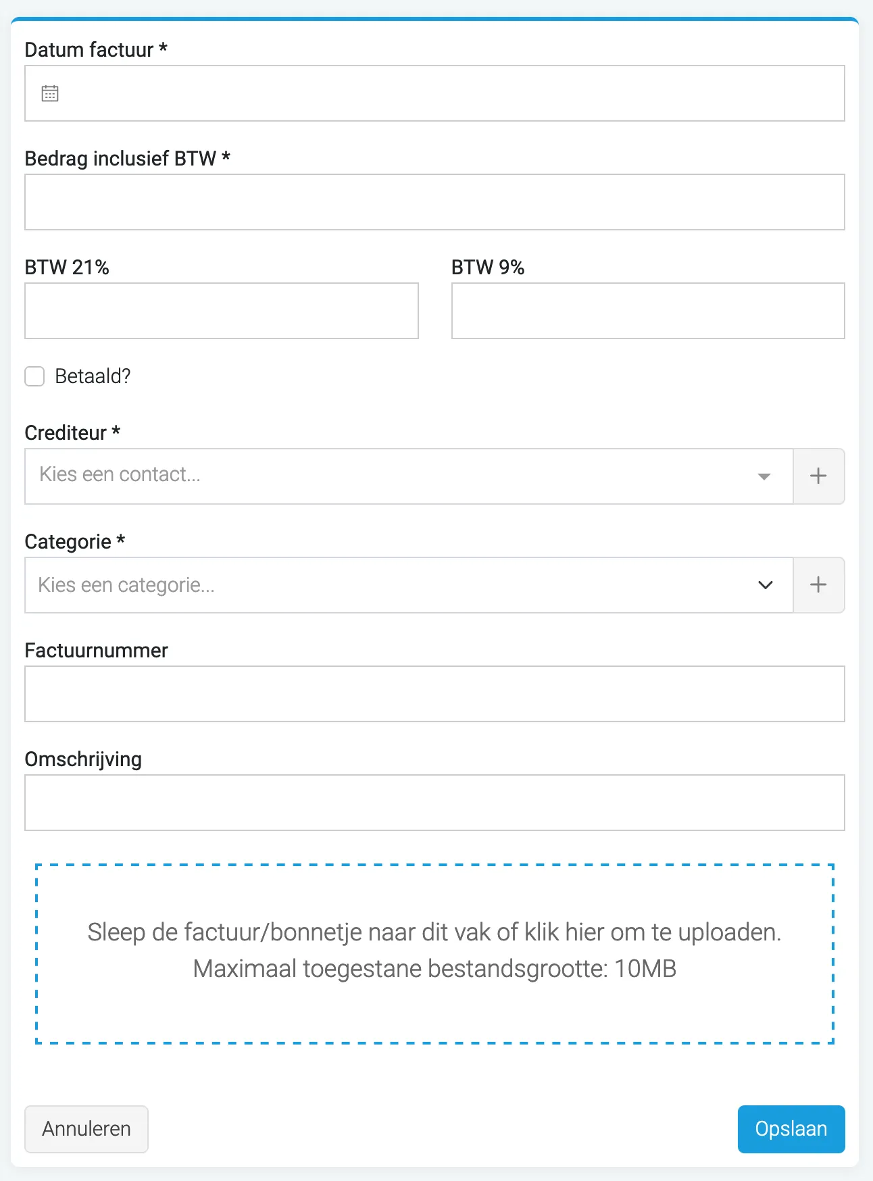Image resolution: width=873 pixels, height=1181 pixels.
Task: Click into Bedrag inclusief BTW field
Action: coord(434,202)
